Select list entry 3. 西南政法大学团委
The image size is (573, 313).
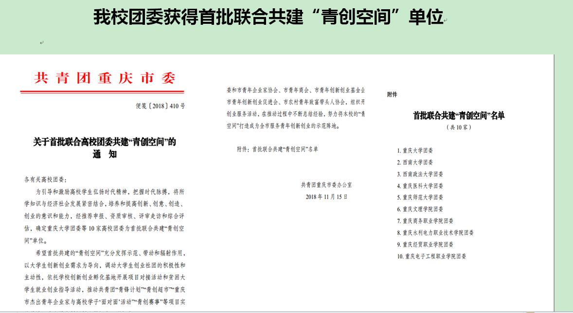[x=420, y=174]
